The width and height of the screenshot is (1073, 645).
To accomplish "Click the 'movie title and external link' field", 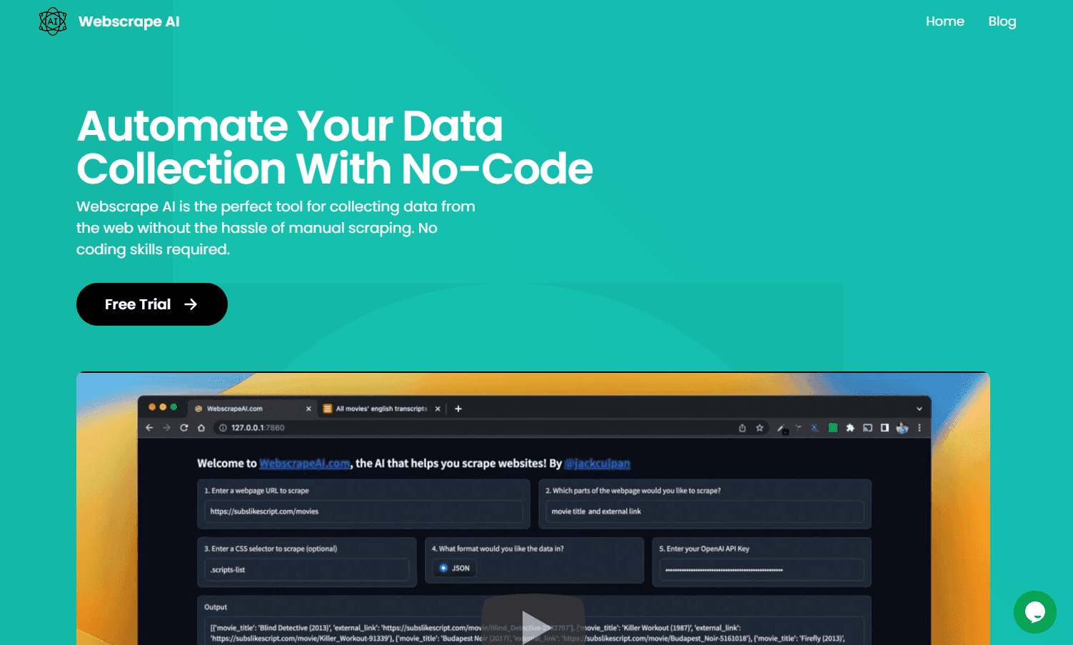I will click(x=705, y=511).
